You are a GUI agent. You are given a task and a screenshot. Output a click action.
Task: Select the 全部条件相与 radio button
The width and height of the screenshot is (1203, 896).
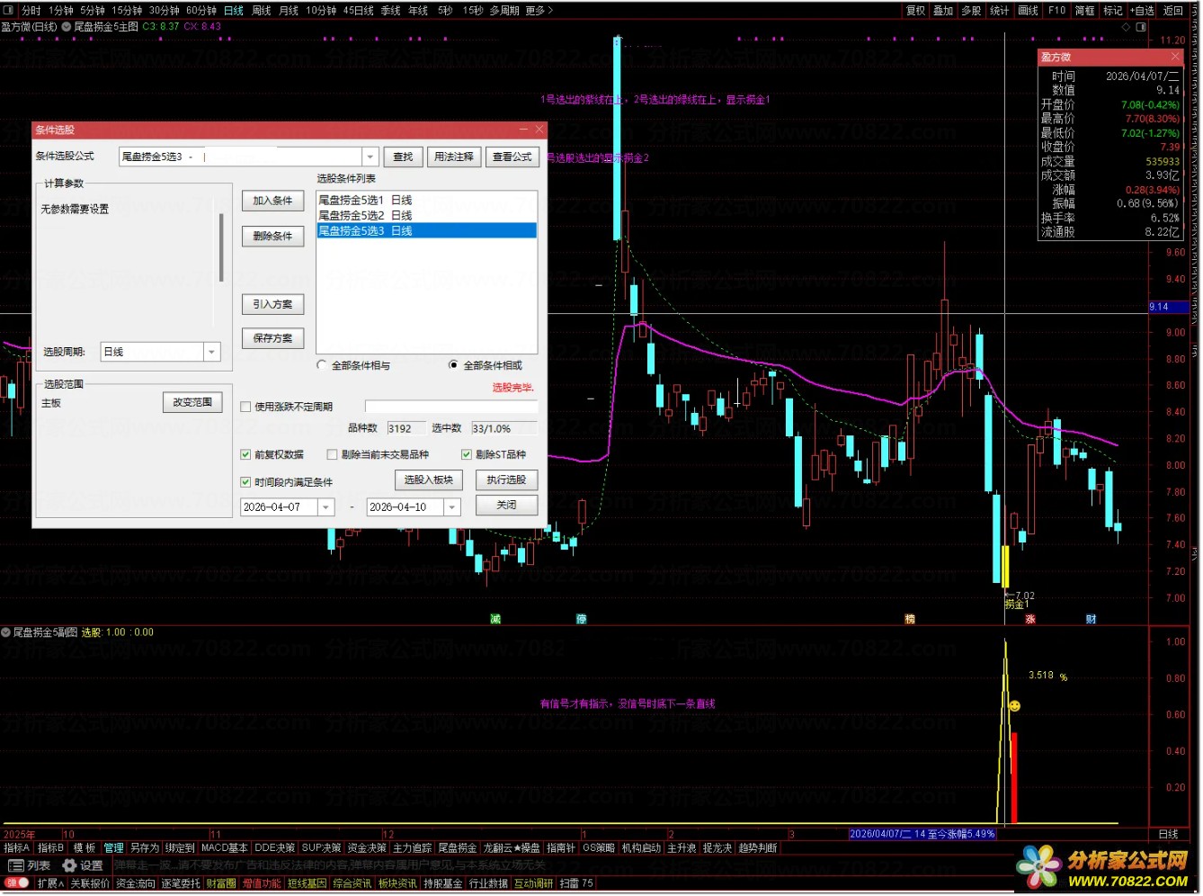pos(322,365)
